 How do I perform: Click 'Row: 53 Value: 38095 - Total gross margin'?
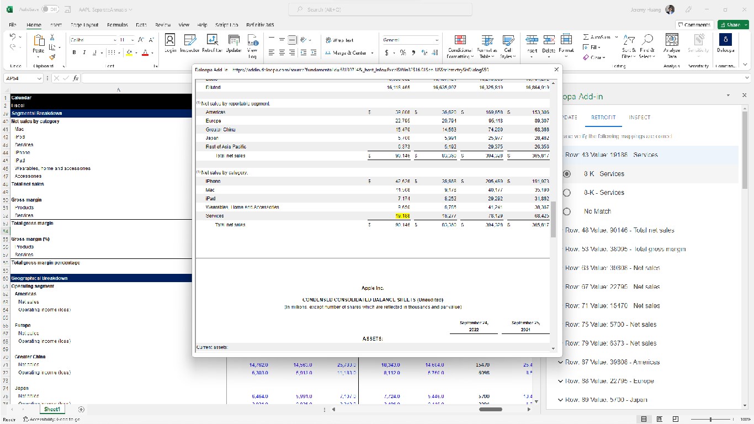(625, 249)
